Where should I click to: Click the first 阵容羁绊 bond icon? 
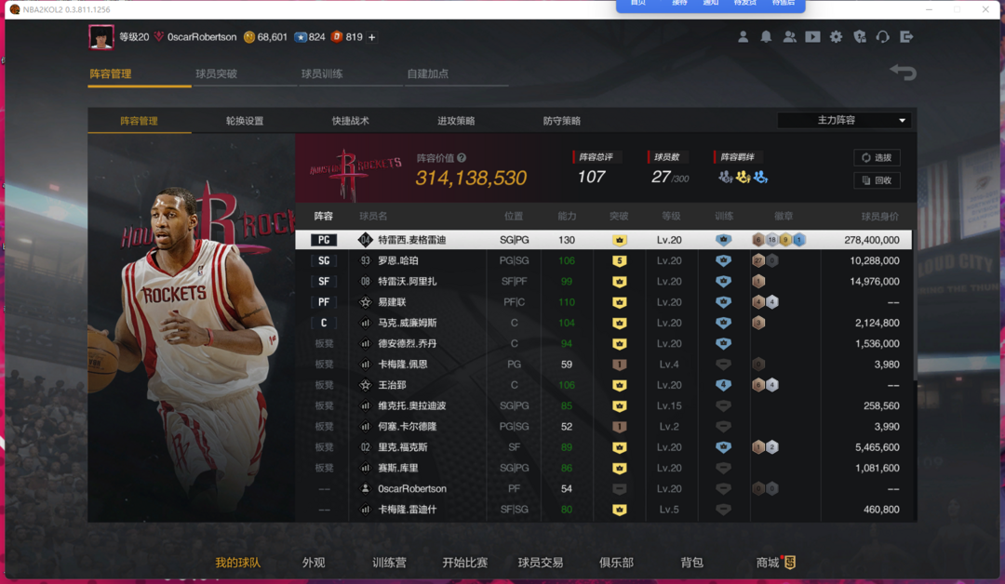click(726, 177)
